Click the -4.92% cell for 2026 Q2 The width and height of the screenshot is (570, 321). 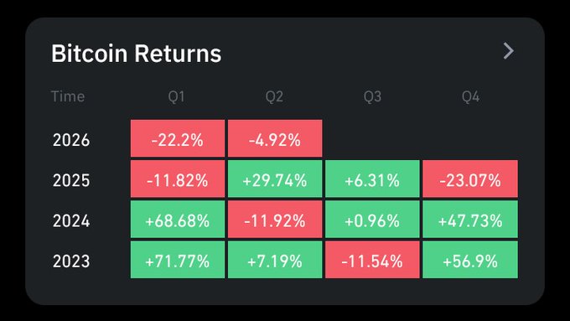(275, 138)
